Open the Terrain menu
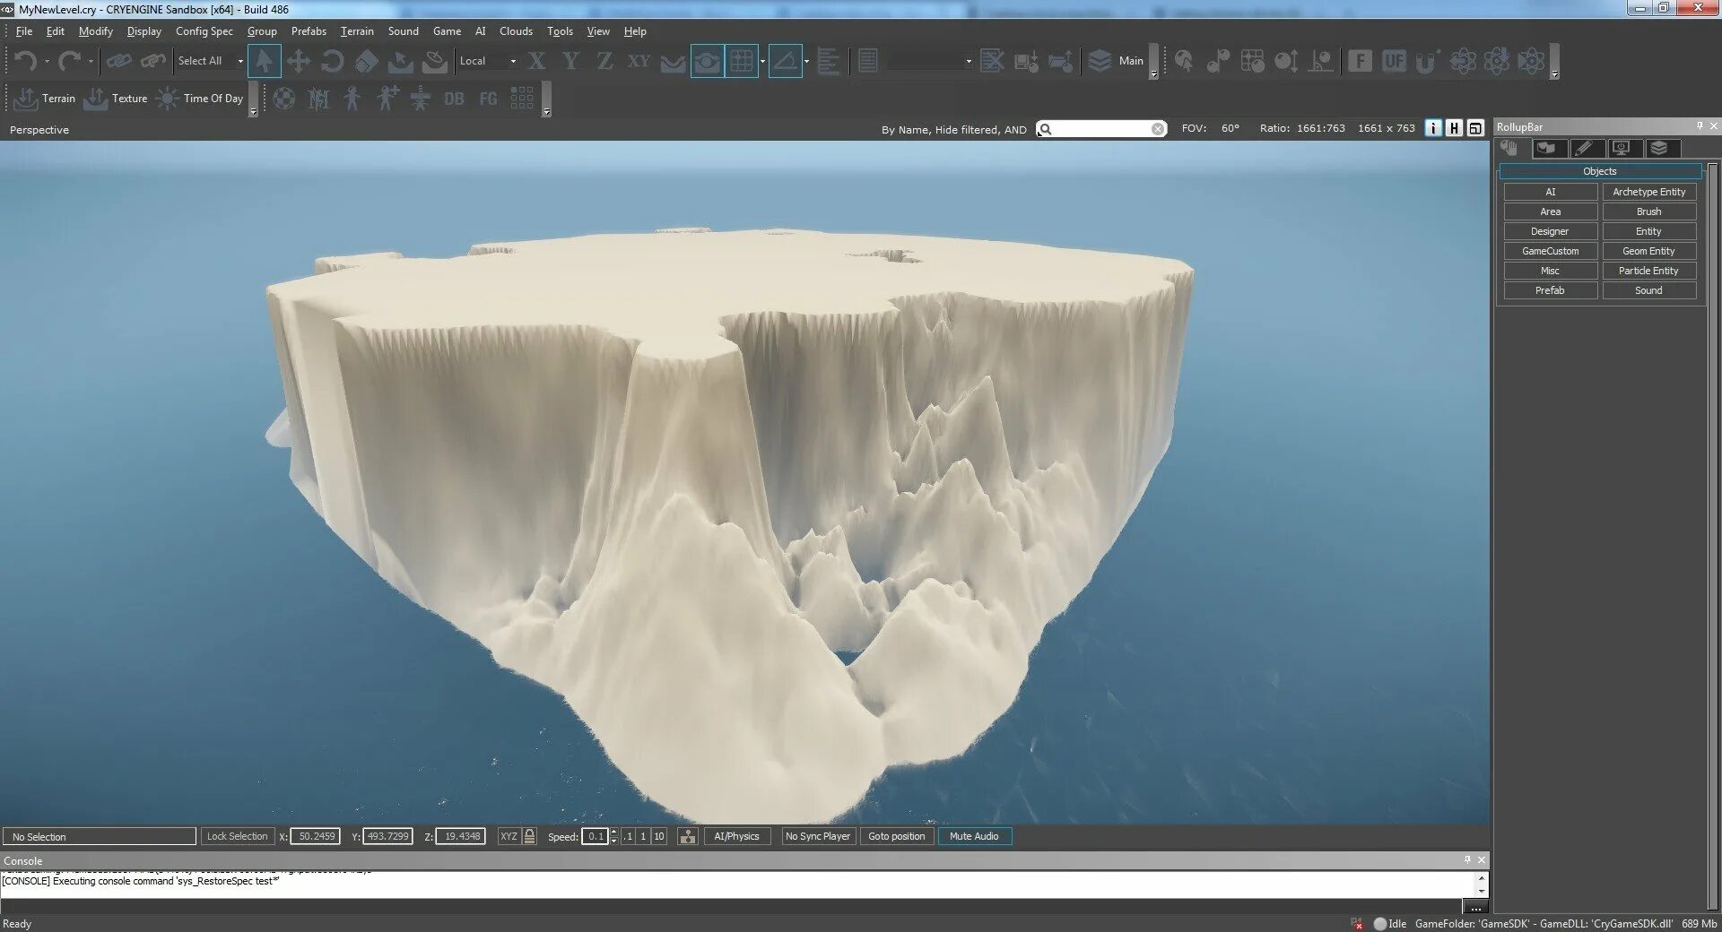 pos(357,31)
